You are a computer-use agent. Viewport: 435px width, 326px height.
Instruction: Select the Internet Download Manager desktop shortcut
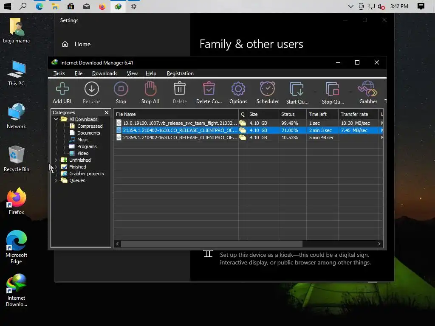[17, 290]
